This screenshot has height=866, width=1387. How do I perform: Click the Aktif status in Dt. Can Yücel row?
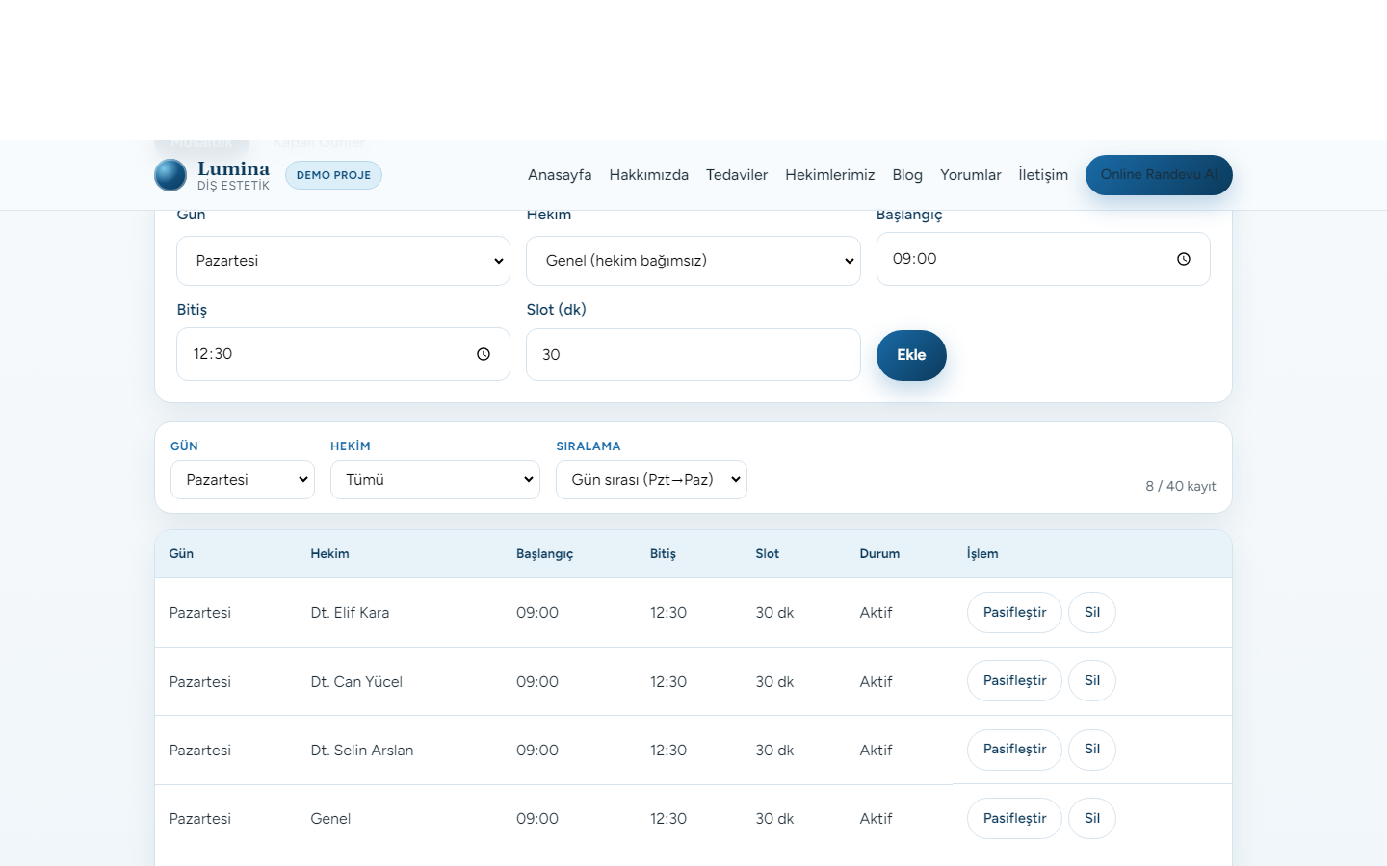(876, 682)
